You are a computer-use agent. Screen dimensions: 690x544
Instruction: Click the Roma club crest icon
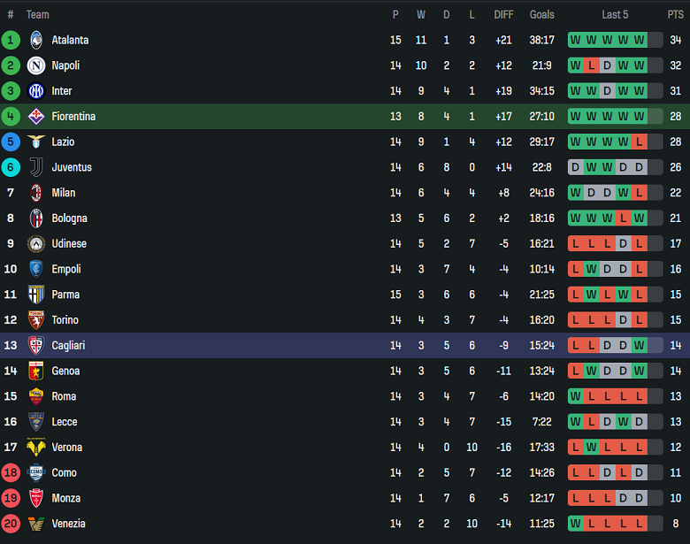tap(36, 396)
